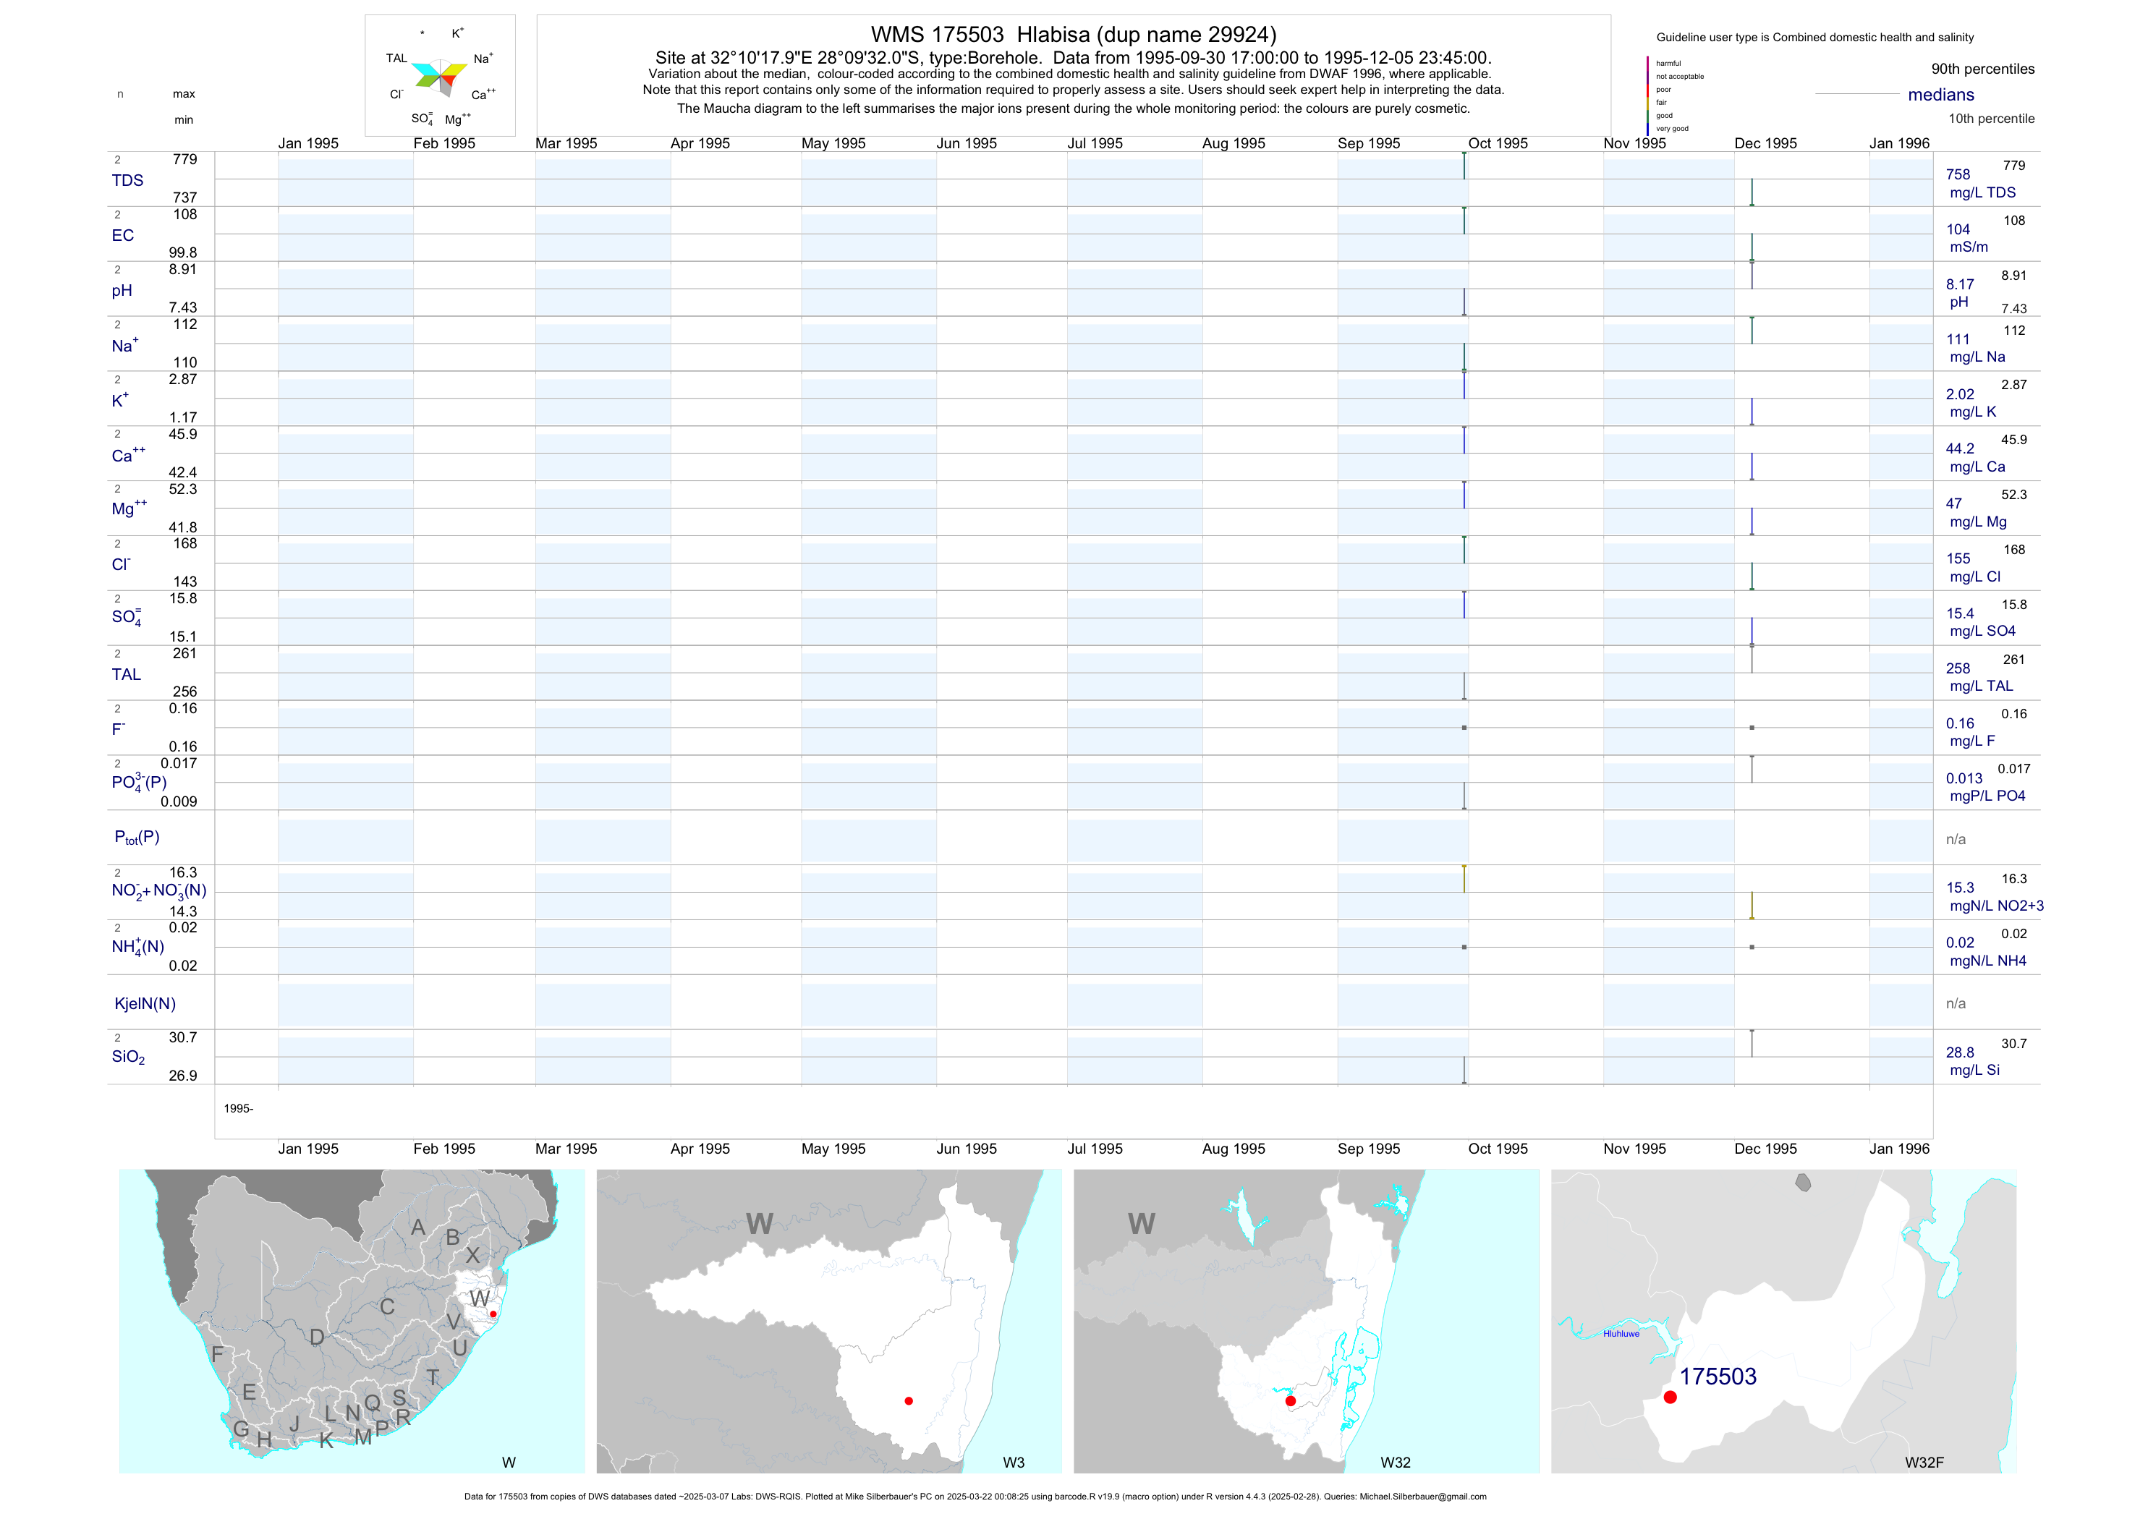Open the South Africa overview map
The image size is (2148, 1519).
click(x=351, y=1321)
